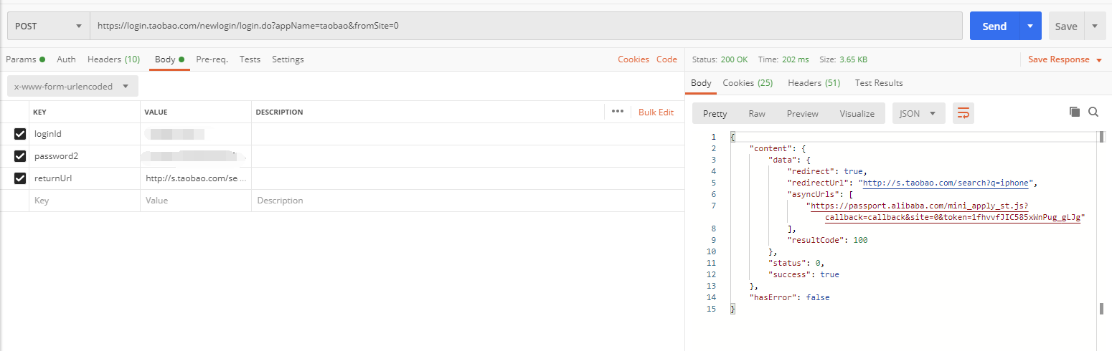The height and width of the screenshot is (351, 1112).
Task: Click the request URL field
Action: tap(526, 26)
